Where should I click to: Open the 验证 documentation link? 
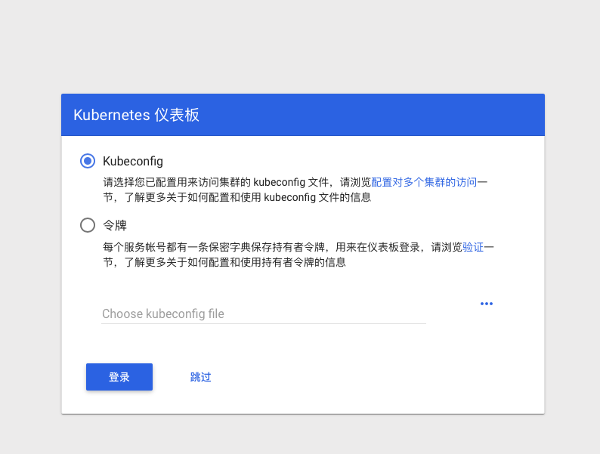[473, 247]
